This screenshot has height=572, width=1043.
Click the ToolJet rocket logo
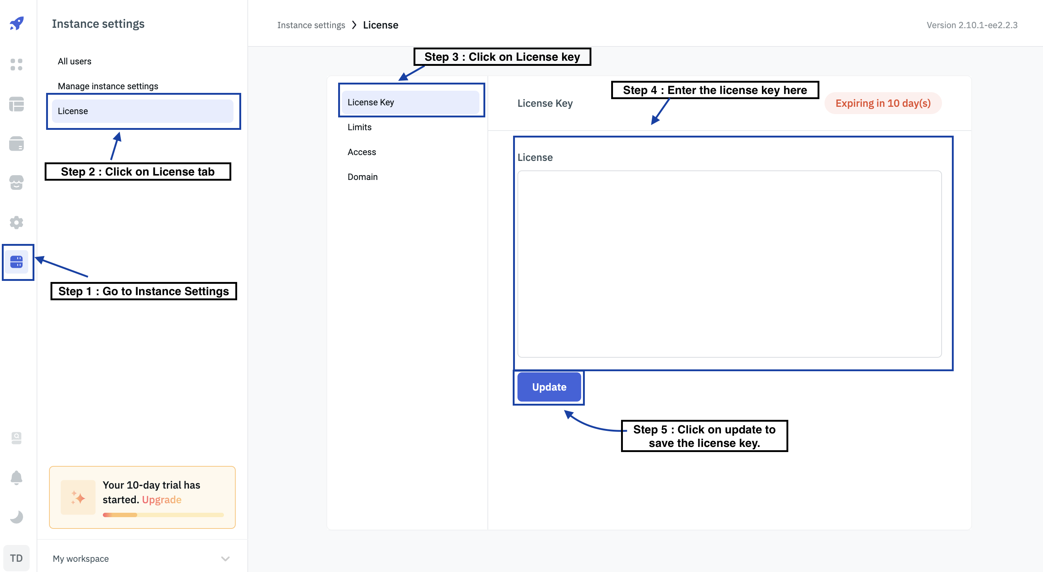(16, 23)
